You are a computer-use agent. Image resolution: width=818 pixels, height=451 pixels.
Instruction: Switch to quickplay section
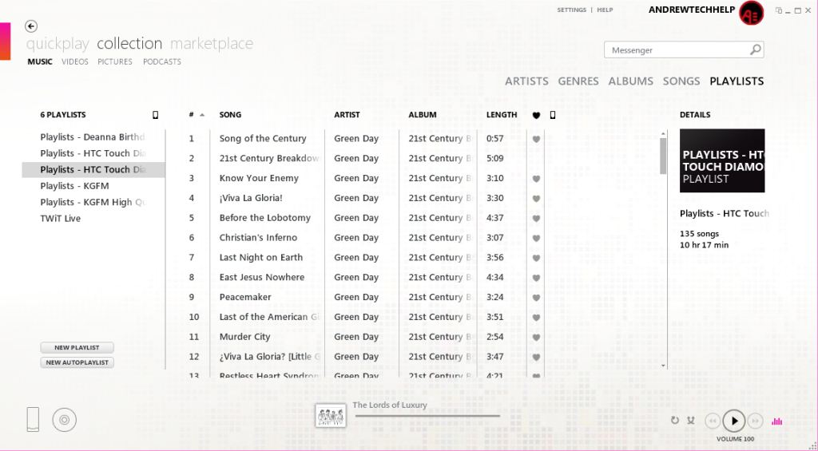(x=58, y=44)
